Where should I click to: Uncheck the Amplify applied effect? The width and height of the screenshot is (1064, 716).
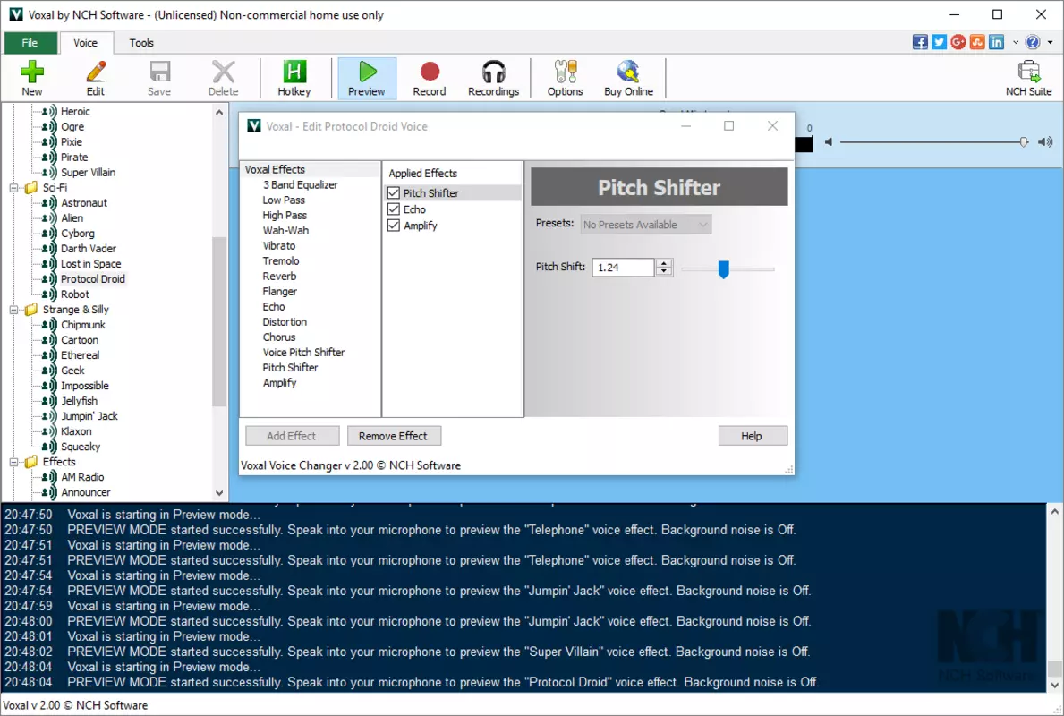pyautogui.click(x=394, y=226)
